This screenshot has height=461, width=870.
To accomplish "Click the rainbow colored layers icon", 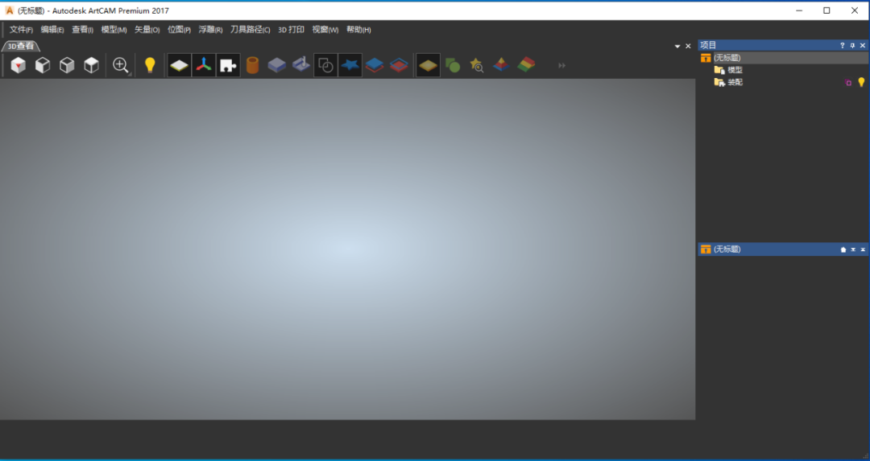I will click(525, 65).
